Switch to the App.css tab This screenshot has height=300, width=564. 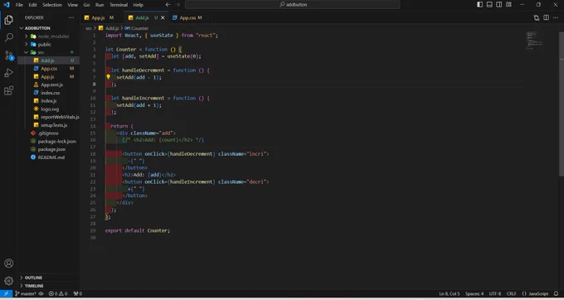[187, 17]
